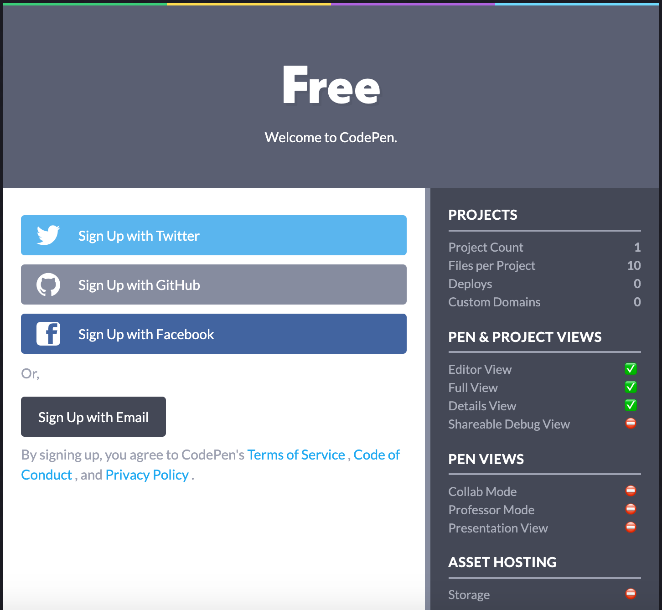
Task: Sign up with Twitter
Action: tap(214, 235)
